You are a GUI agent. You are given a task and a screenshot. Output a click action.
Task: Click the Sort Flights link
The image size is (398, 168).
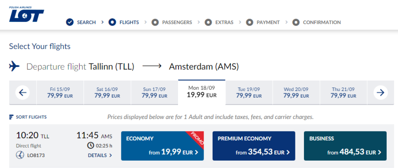[x=31, y=117]
